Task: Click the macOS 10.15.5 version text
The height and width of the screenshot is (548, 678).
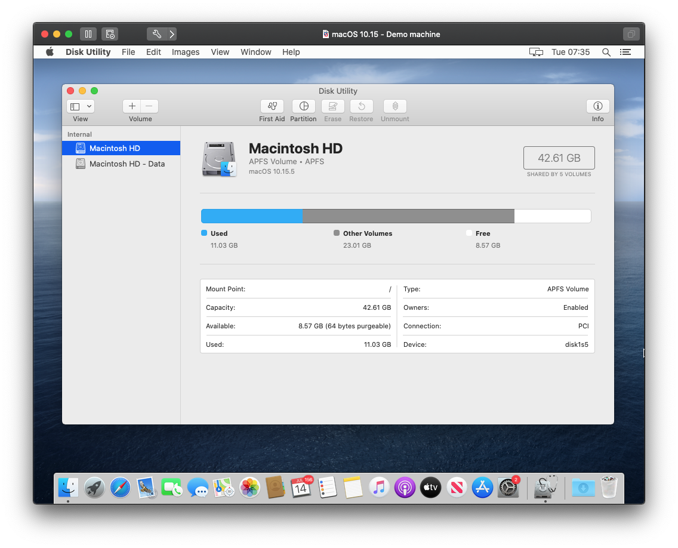Action: (272, 172)
